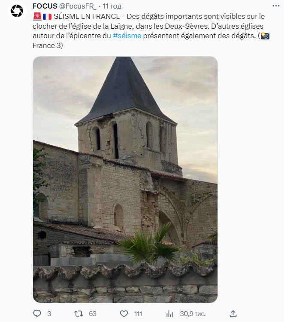Screen dimensions: 284x322
Task: Click the French flag emoji
Action: point(47,16)
